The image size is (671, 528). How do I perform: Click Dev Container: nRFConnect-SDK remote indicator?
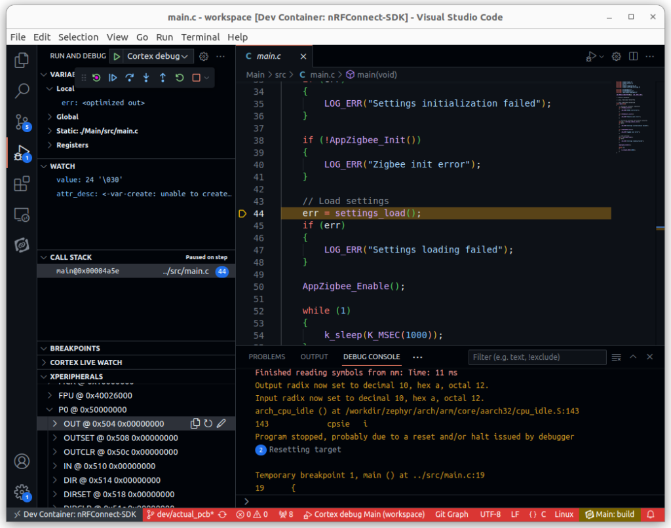click(75, 514)
